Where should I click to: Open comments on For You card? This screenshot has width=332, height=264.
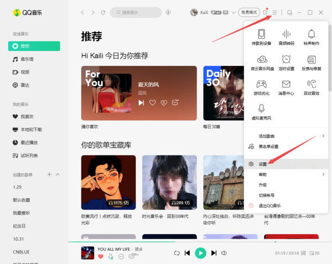click(x=175, y=102)
